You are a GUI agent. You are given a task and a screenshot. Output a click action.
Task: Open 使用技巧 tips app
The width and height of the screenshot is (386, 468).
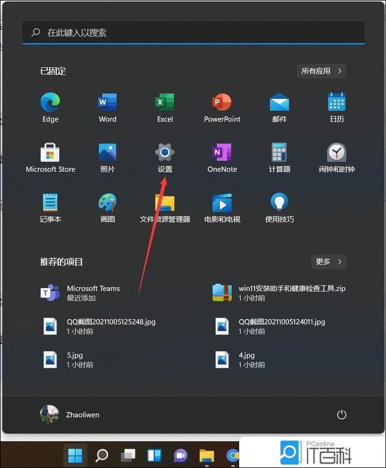[279, 208]
